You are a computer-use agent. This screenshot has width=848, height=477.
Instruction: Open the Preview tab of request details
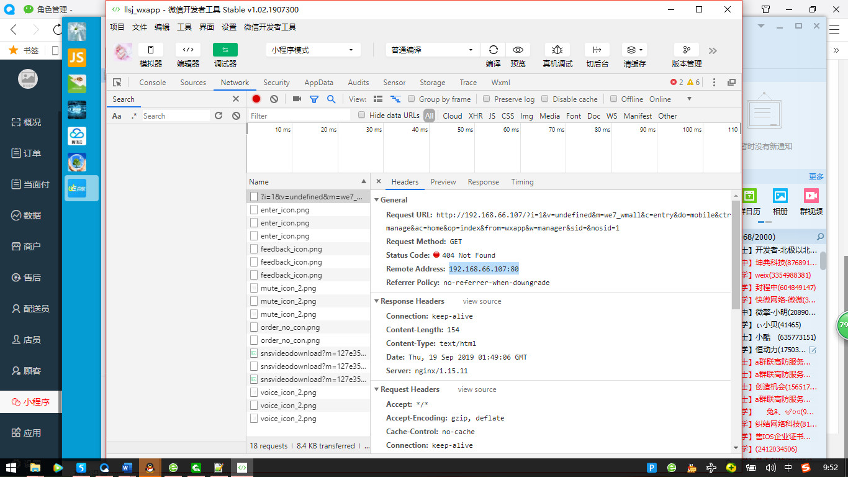click(x=443, y=182)
